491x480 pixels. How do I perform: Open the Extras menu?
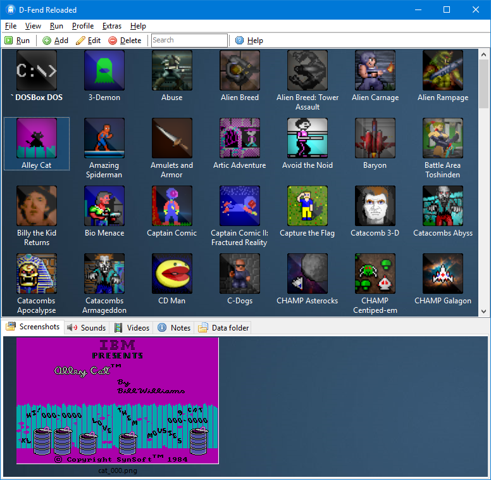(x=112, y=26)
